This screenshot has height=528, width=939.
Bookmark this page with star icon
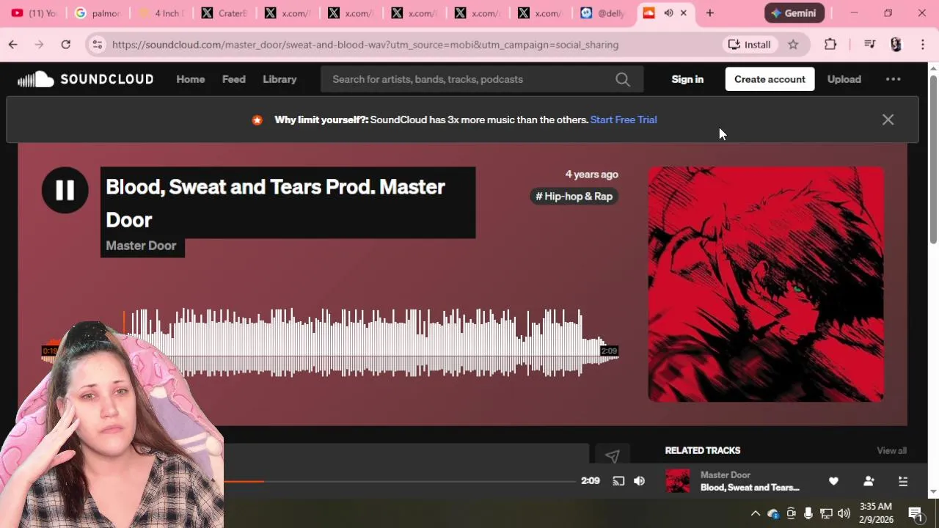(x=793, y=45)
